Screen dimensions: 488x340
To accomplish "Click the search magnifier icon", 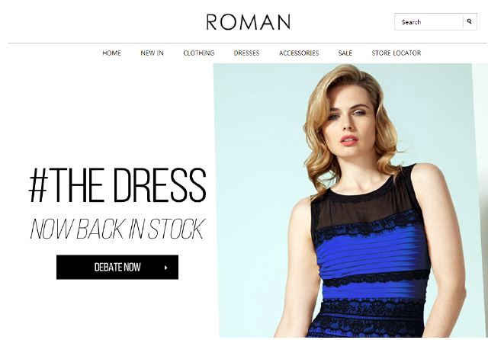I will (x=470, y=22).
